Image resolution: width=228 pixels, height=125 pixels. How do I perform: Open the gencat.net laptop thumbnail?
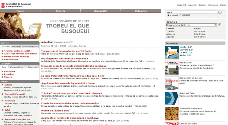tap(172, 83)
